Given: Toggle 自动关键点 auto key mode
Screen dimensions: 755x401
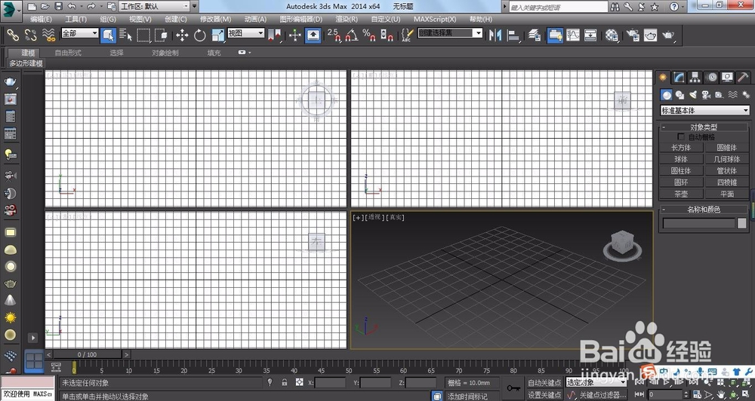Looking at the screenshot, I should coord(544,383).
